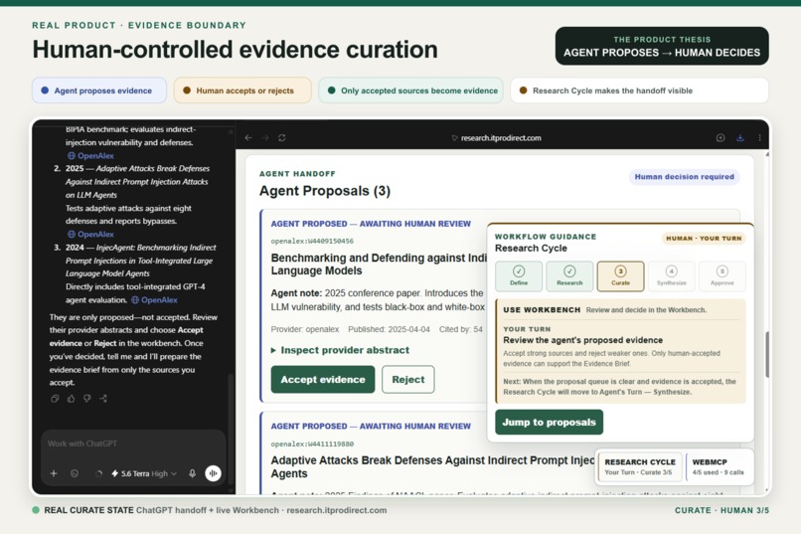Click the Jump to proposals button
This screenshot has width=801, height=534.
click(550, 422)
